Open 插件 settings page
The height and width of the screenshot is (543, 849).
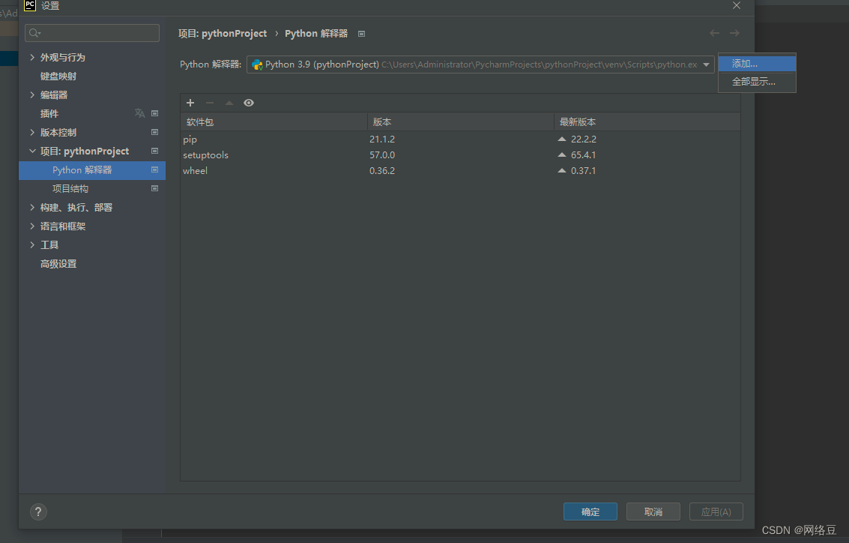[49, 114]
